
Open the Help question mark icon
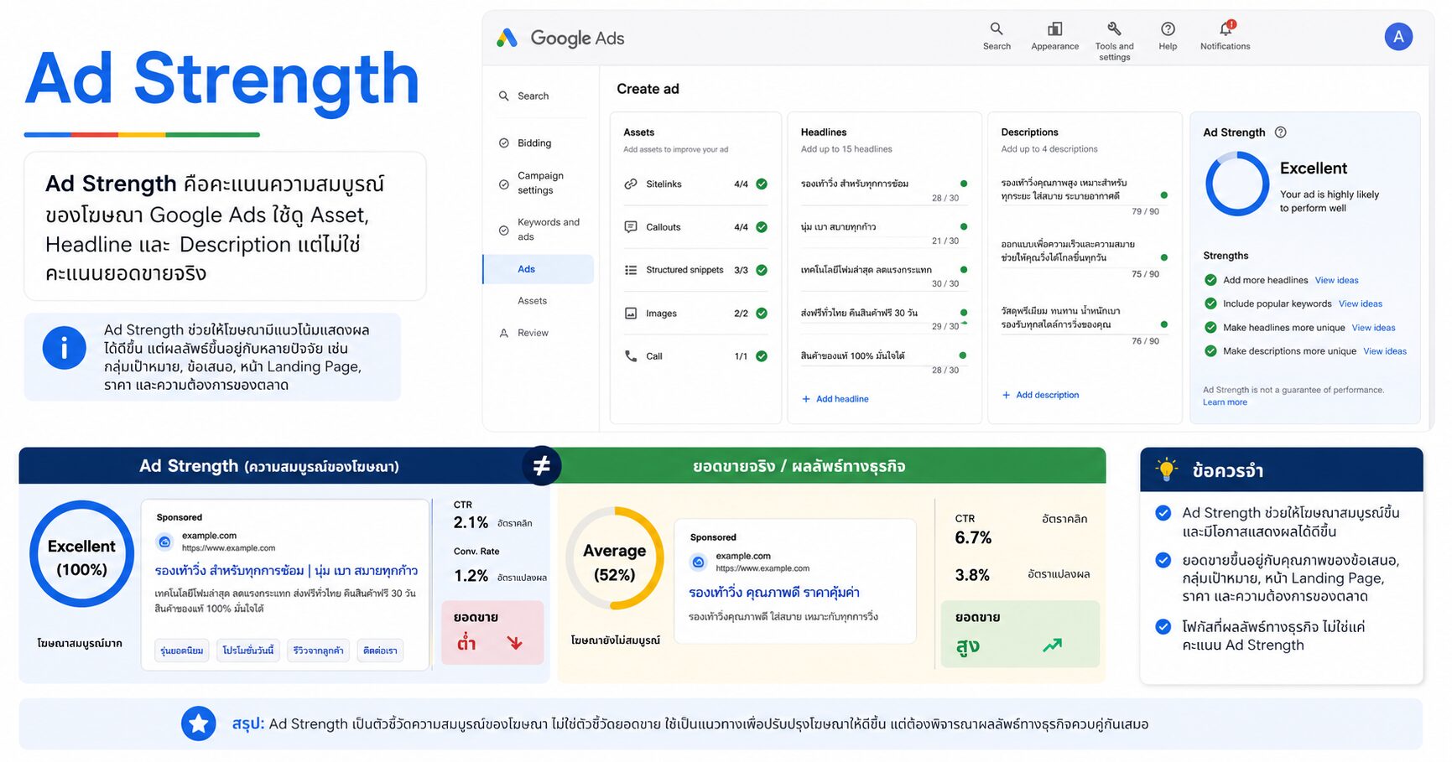1168,29
